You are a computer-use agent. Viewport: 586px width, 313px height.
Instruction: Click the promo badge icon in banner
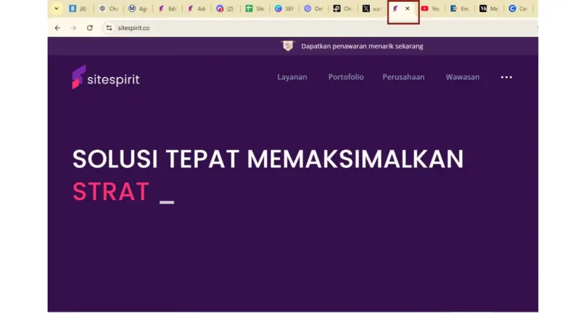288,46
